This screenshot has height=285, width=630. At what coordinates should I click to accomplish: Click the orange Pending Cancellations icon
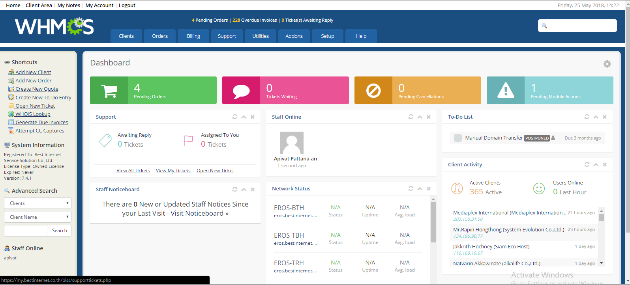[x=373, y=91]
